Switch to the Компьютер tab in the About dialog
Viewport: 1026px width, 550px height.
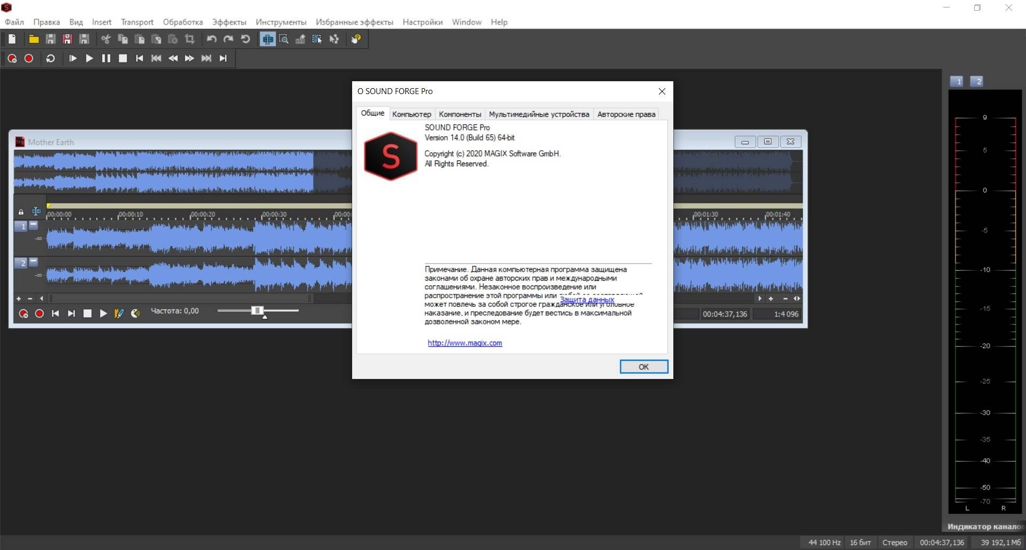(411, 114)
